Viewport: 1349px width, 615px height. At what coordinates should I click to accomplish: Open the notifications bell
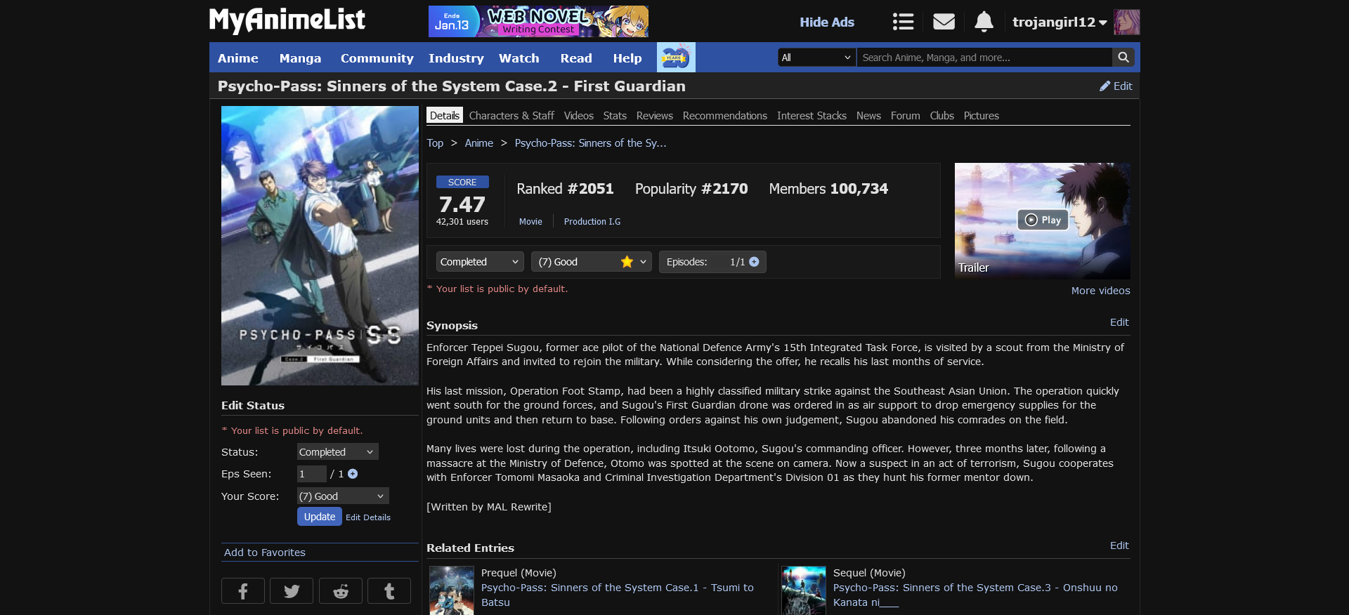(x=984, y=22)
